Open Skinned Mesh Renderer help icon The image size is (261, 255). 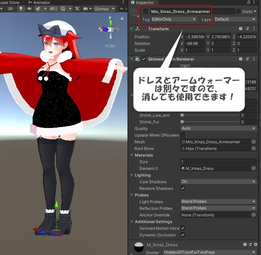click(x=240, y=59)
